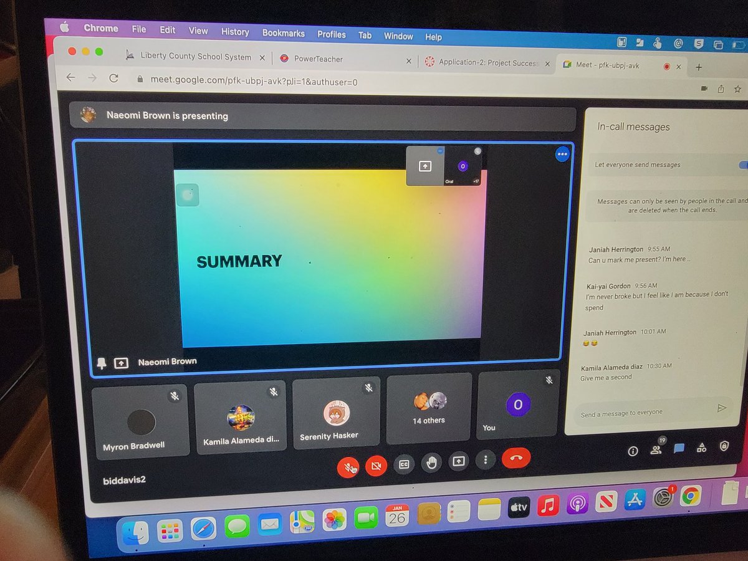
Task: Open more options three-dot menu in control bar
Action: pyautogui.click(x=486, y=460)
